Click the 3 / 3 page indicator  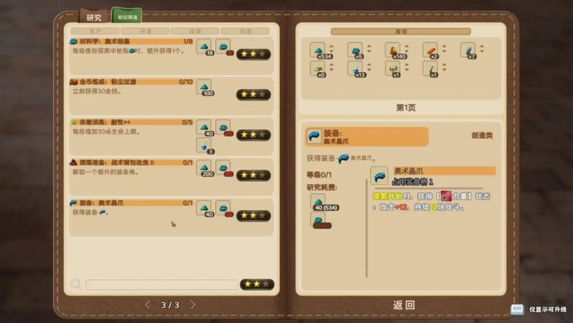point(170,305)
